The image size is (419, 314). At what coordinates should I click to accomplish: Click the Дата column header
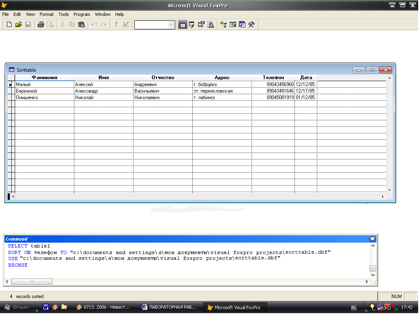306,77
